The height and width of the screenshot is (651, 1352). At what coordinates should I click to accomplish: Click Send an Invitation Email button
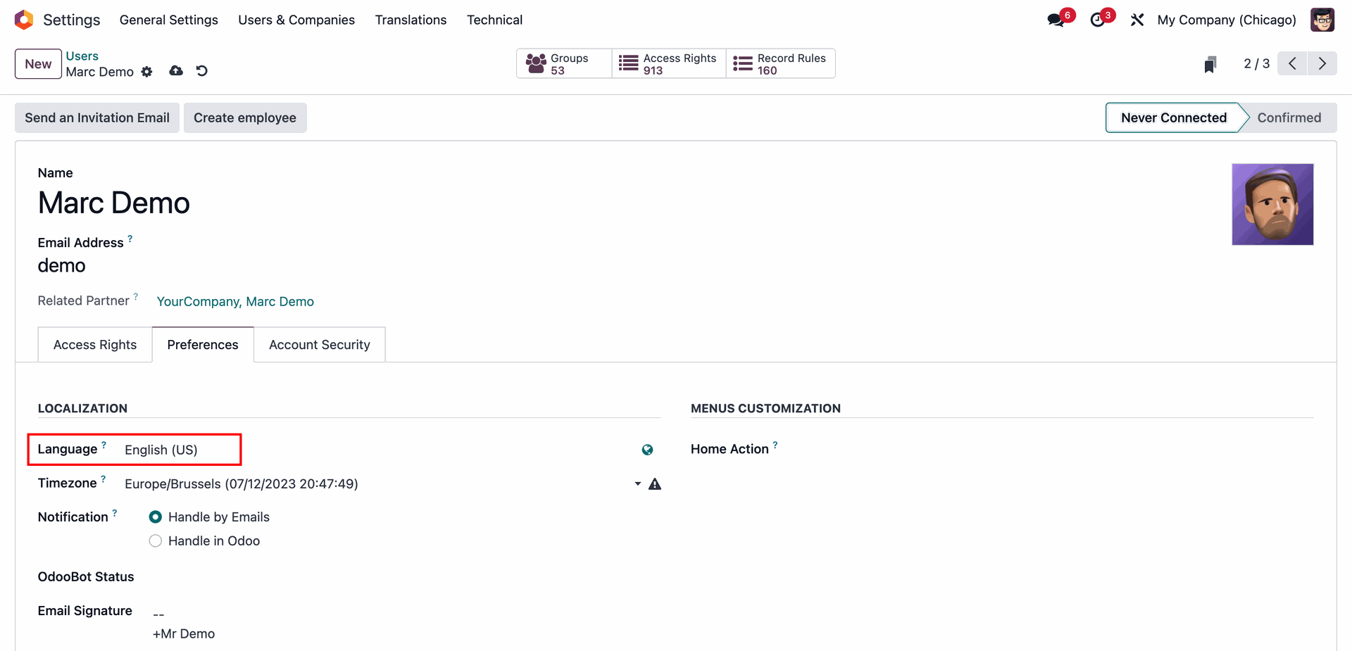coord(97,118)
